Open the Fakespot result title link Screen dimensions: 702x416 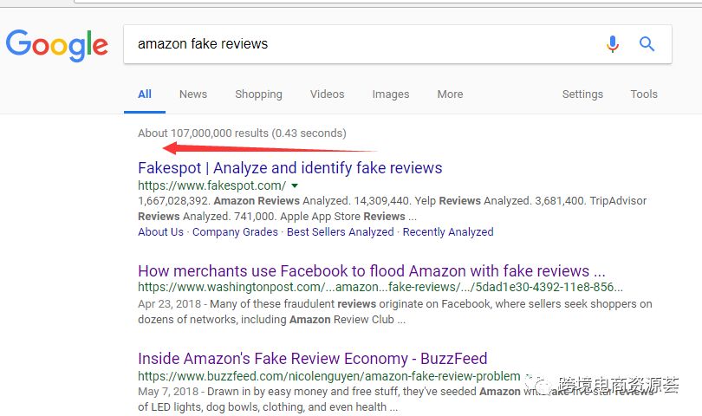(289, 168)
